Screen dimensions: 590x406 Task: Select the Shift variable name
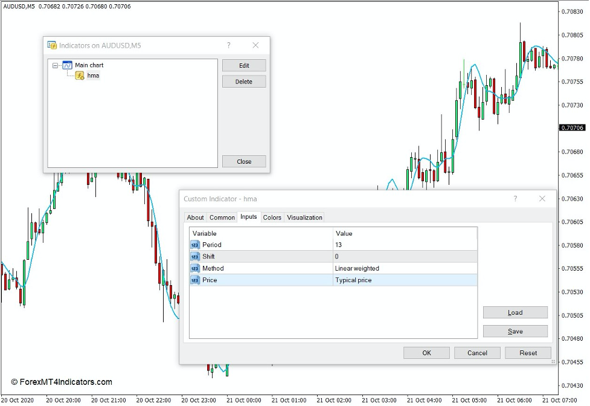pyautogui.click(x=208, y=257)
